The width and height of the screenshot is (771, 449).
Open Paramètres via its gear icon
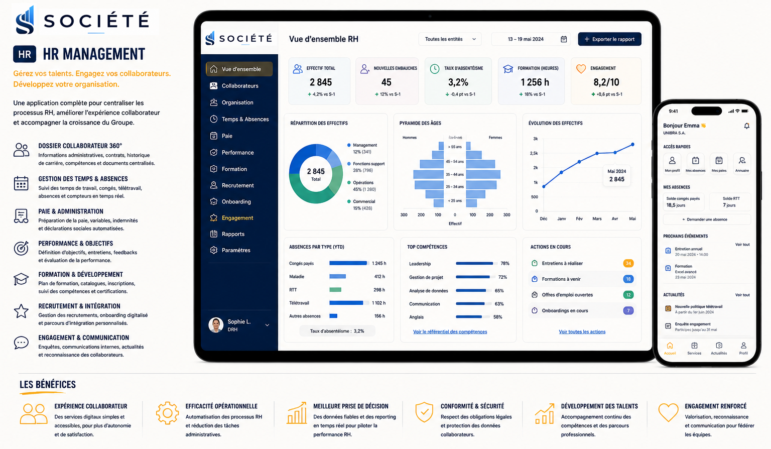[214, 250]
